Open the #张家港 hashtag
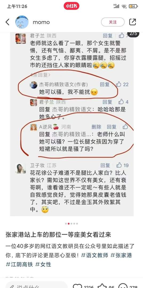The height and width of the screenshot is (288, 143). coord(121,255)
